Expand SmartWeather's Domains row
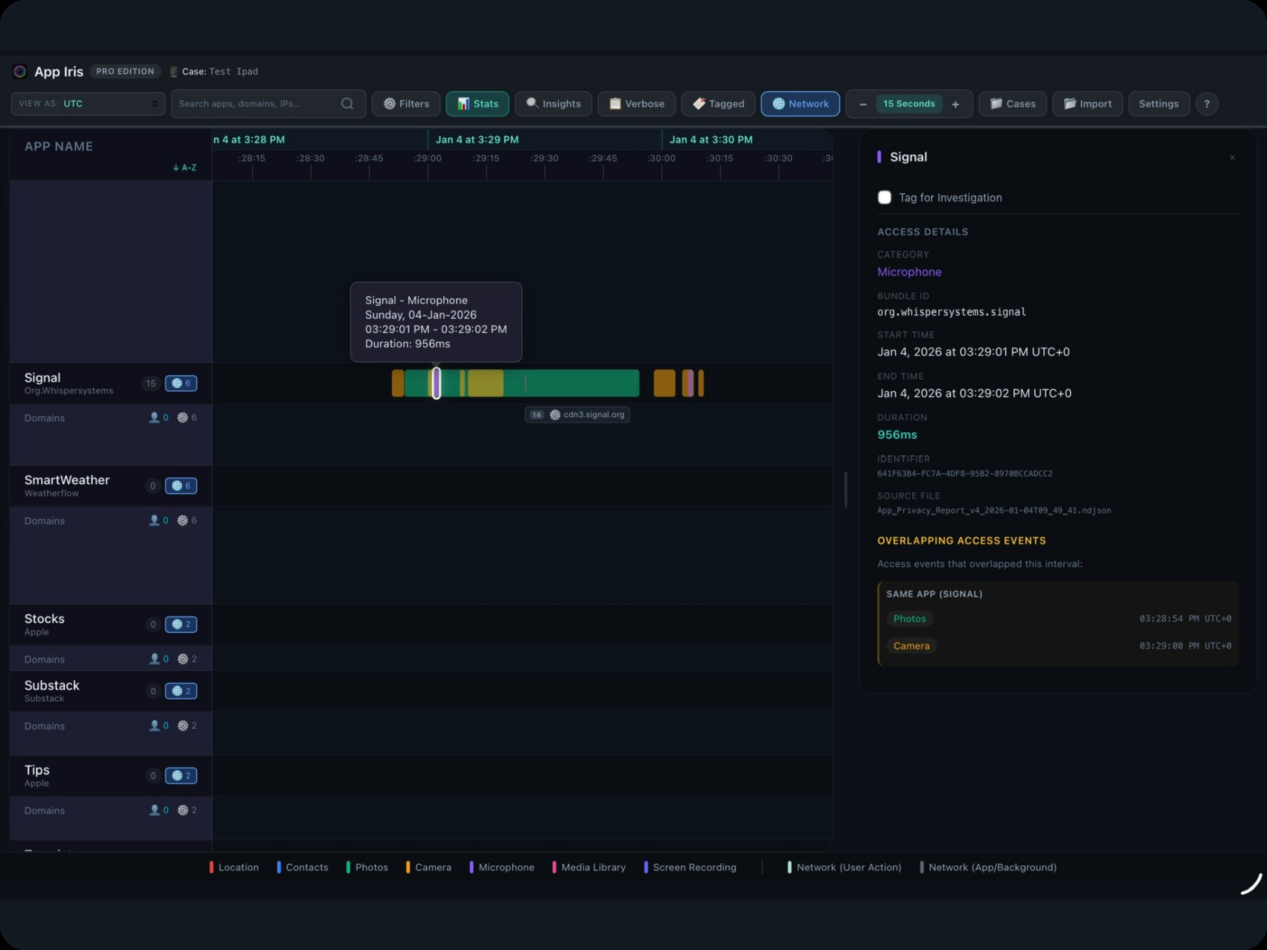This screenshot has height=950, width=1267. [110, 555]
